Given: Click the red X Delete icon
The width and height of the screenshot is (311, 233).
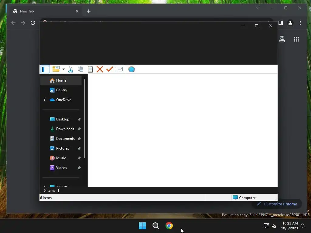Looking at the screenshot, I should coord(100,69).
